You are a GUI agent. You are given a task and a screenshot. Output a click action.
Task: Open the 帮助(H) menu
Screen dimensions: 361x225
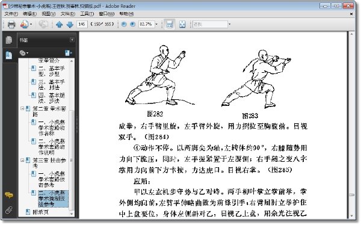click(x=126, y=14)
